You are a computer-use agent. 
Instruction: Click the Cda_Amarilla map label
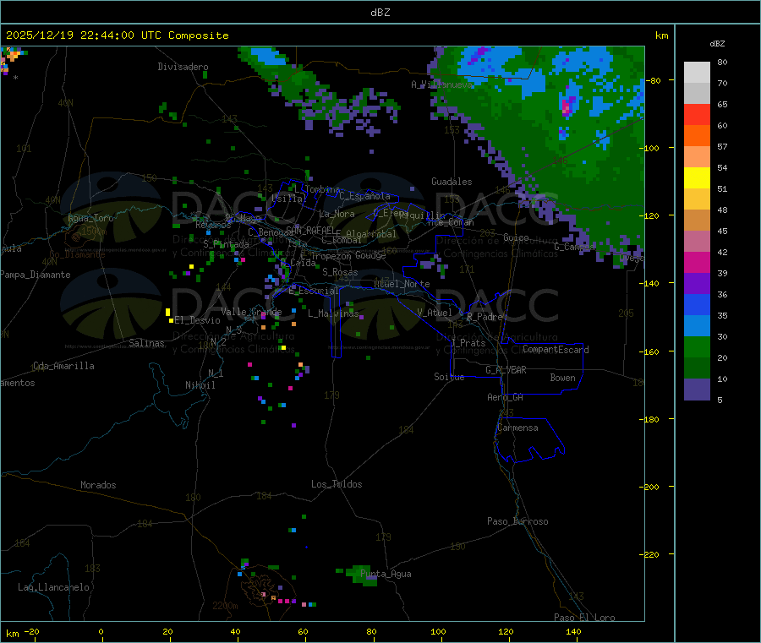coord(63,366)
